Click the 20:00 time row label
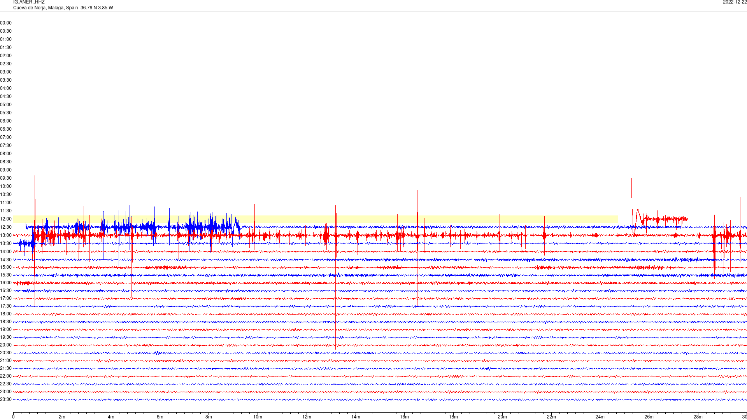 (6, 345)
